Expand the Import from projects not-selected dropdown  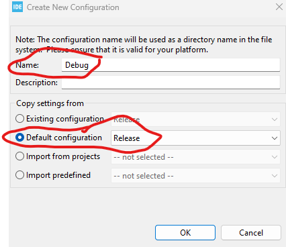pyautogui.click(x=195, y=157)
